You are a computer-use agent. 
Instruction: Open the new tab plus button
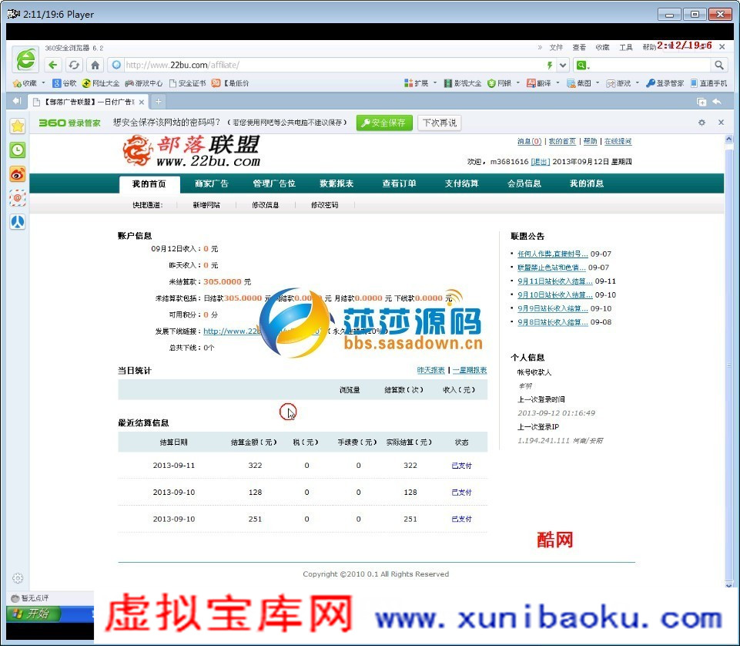click(x=159, y=102)
